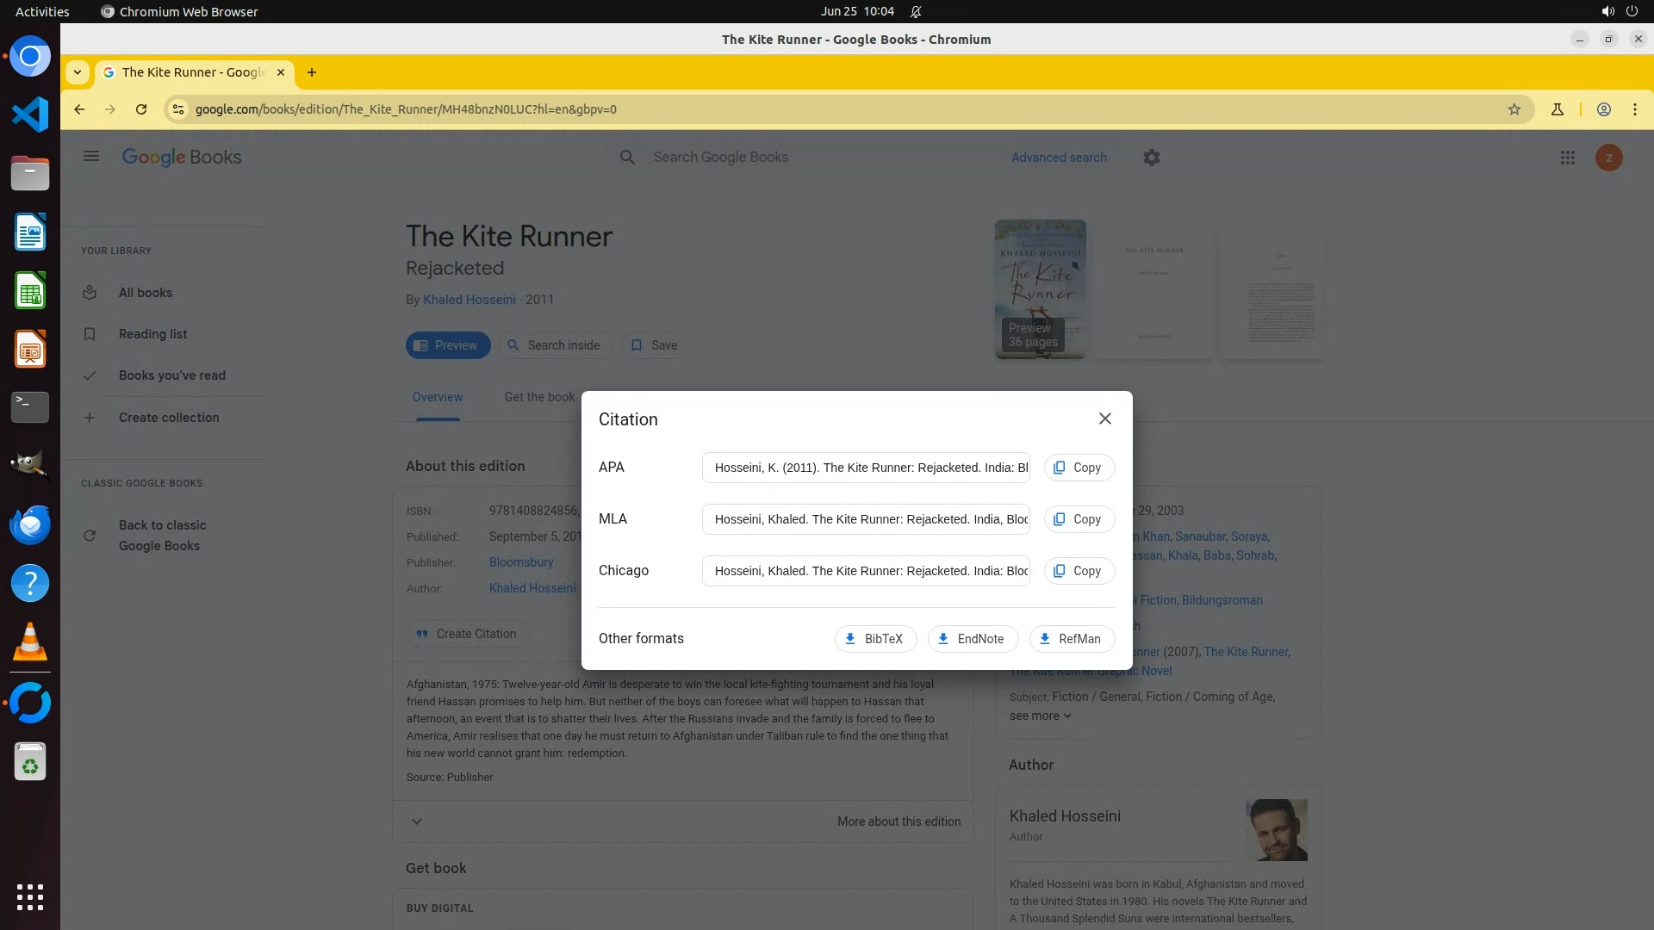Viewport: 1654px width, 930px height.
Task: Copy the APA citation
Action: 1079,468
